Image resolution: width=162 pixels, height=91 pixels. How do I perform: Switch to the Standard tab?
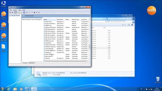pos(31,63)
